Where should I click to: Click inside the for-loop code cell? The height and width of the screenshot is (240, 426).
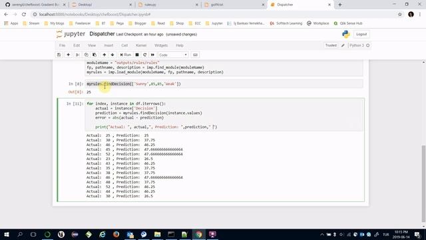click(x=224, y=115)
